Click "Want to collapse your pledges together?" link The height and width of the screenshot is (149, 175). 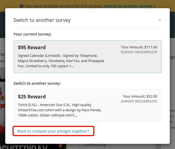click(53, 131)
